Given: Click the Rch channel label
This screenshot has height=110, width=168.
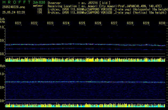Looking at the screenshot, I should [3, 66].
